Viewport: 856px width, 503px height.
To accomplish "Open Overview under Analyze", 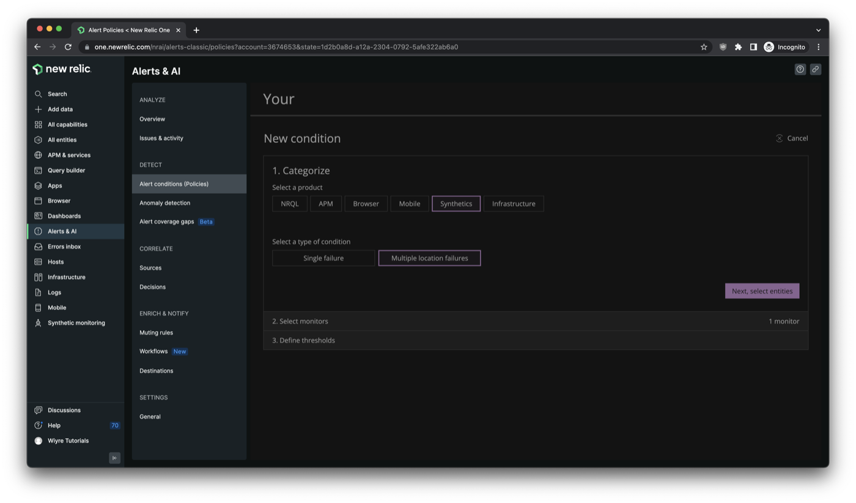I will click(x=152, y=119).
